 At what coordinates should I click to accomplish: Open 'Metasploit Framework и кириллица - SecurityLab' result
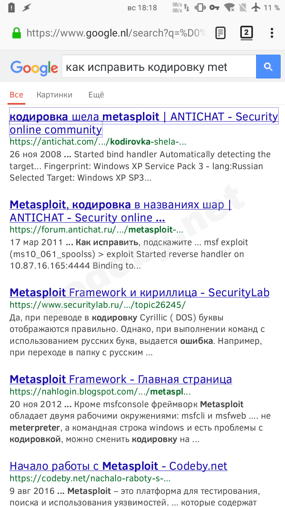(x=139, y=292)
